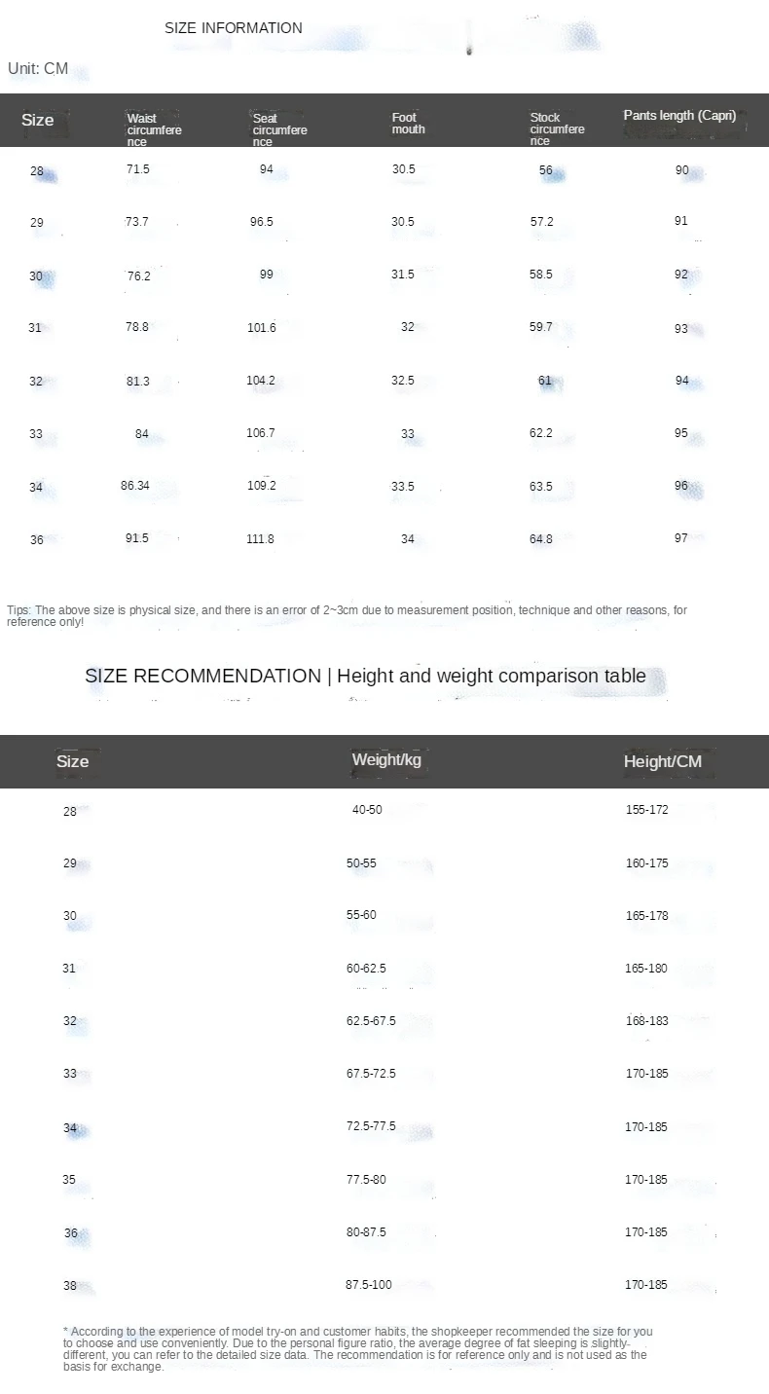Click height range 168-183

point(646,1021)
